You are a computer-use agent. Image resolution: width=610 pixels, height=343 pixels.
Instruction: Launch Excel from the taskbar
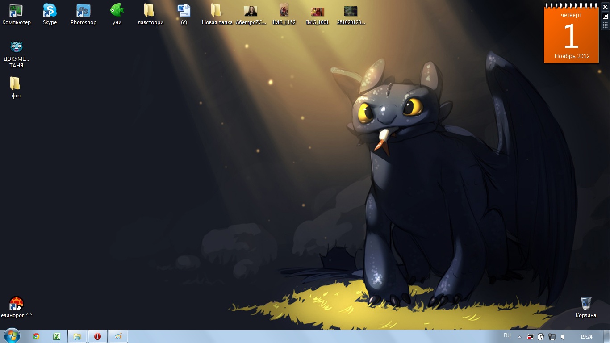tap(57, 336)
